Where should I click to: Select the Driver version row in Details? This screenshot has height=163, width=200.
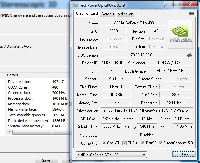pos(38,82)
